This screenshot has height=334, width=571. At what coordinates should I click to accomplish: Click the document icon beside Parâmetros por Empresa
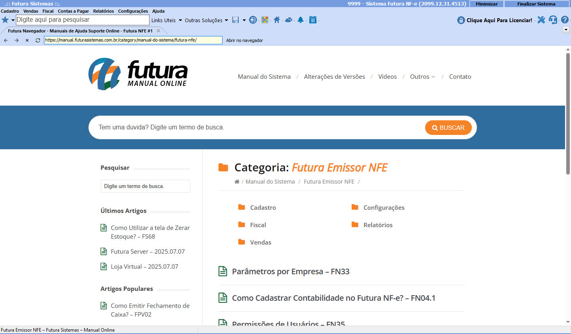point(223,271)
